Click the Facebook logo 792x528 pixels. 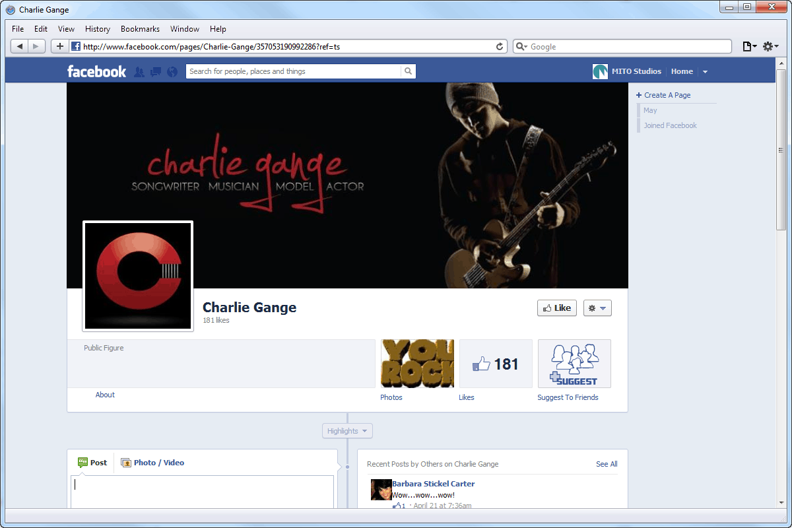(96, 71)
